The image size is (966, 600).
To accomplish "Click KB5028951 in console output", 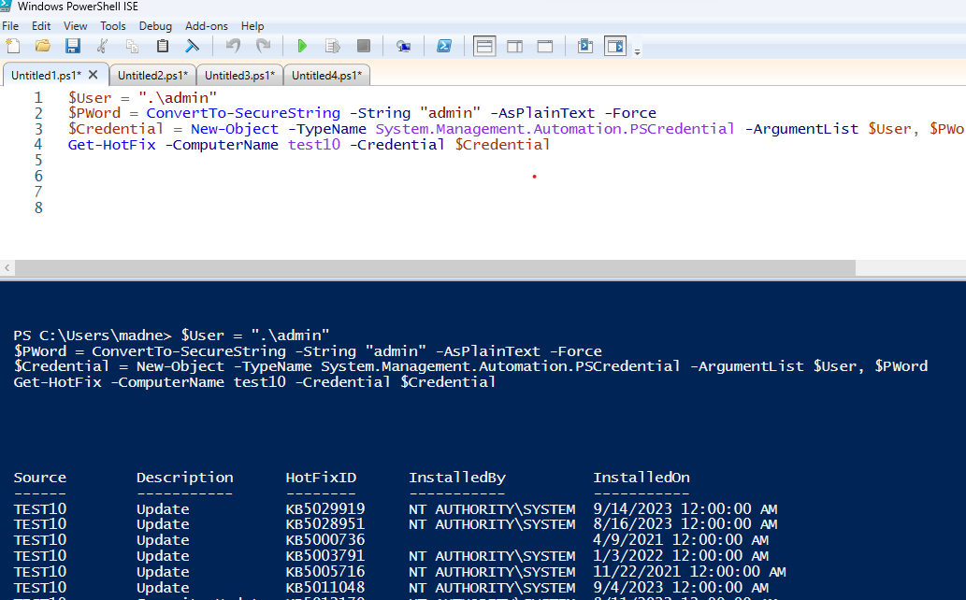I will pos(325,524).
